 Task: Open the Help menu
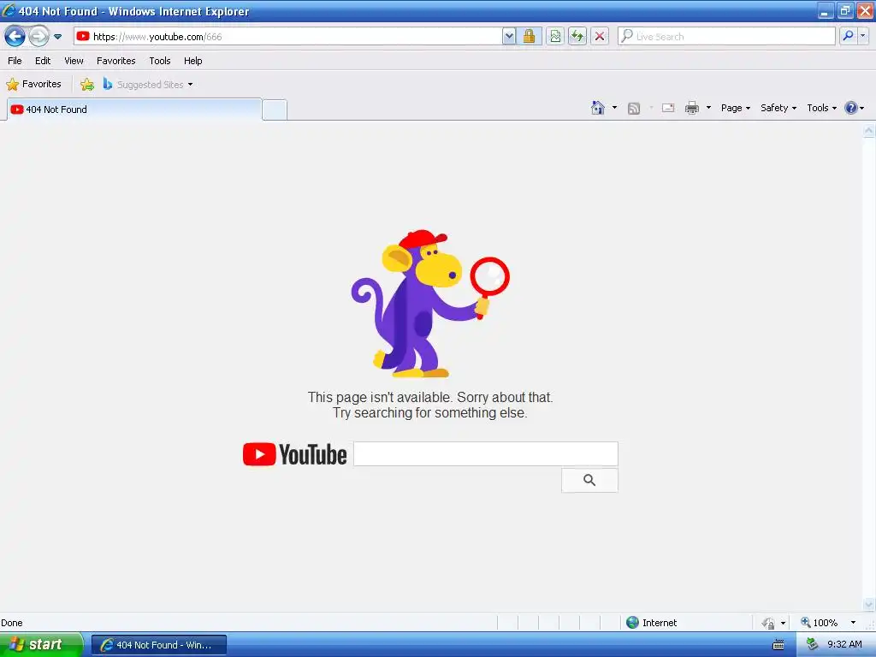point(192,61)
